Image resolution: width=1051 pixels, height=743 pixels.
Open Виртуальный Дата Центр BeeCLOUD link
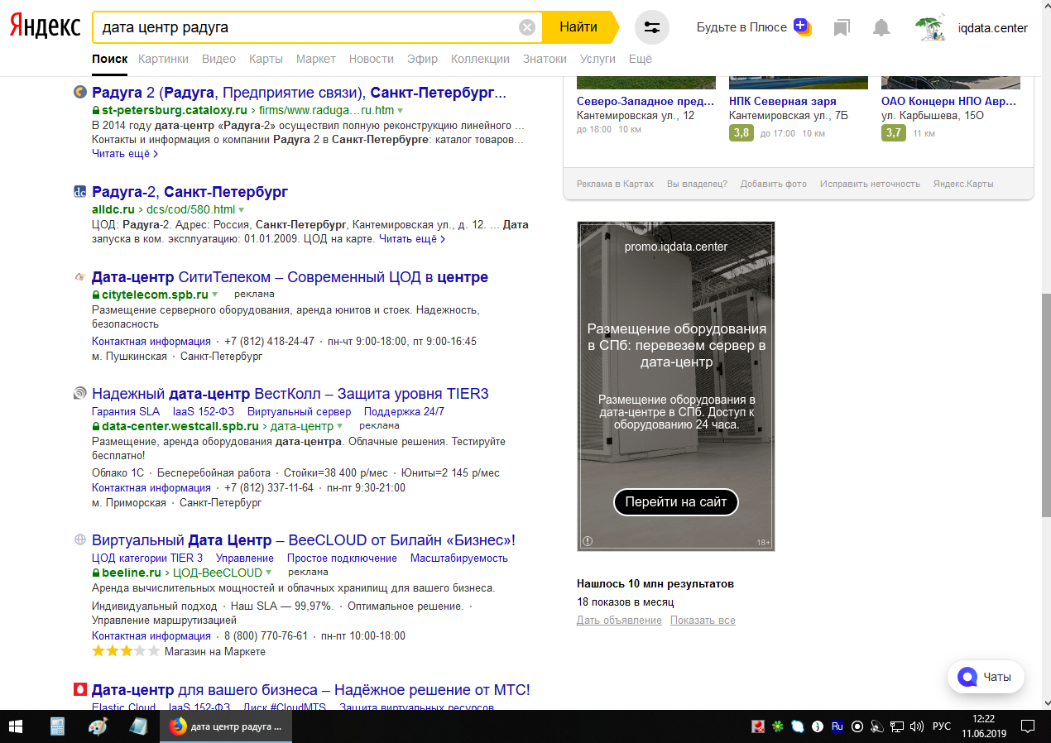point(304,540)
